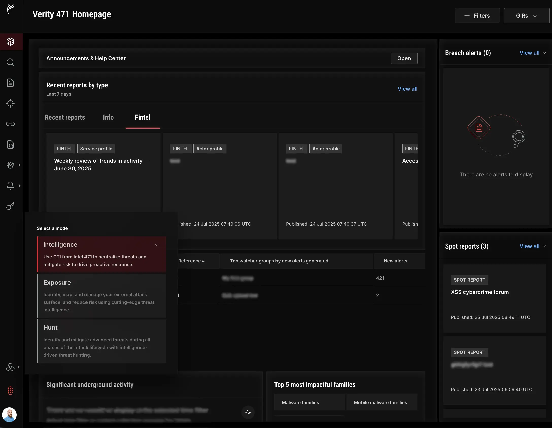
Task: Expand Spot reports View all chevron
Action: pos(544,246)
